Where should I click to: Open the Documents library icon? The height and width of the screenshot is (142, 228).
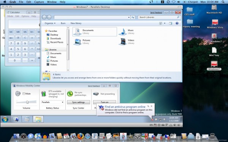click(x=77, y=32)
